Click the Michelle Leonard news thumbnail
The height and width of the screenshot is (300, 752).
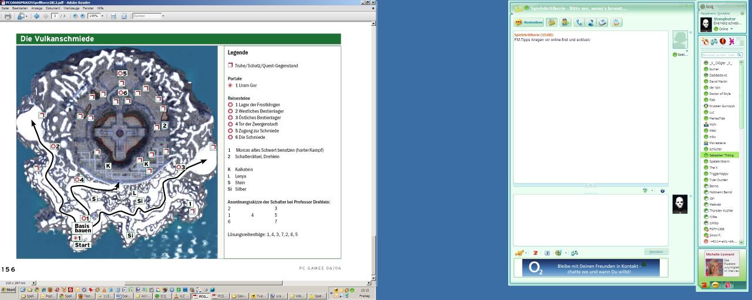714,267
